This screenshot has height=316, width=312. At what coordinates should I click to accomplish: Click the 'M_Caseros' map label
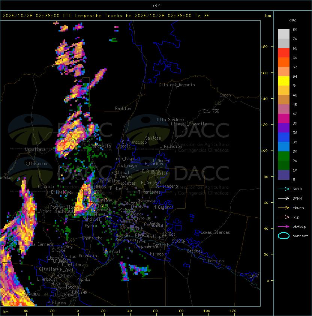[x=163, y=207]
